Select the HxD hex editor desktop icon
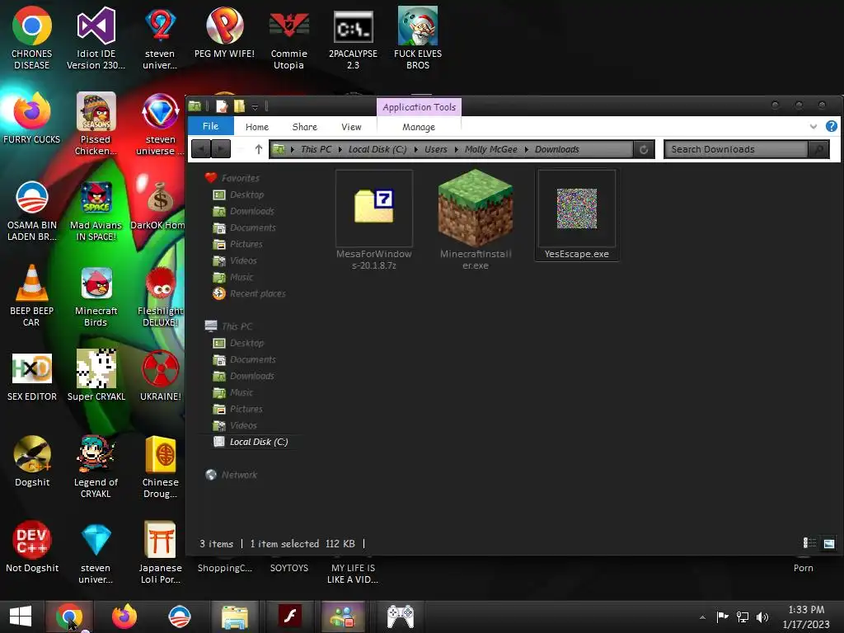The height and width of the screenshot is (633, 844). (32, 376)
